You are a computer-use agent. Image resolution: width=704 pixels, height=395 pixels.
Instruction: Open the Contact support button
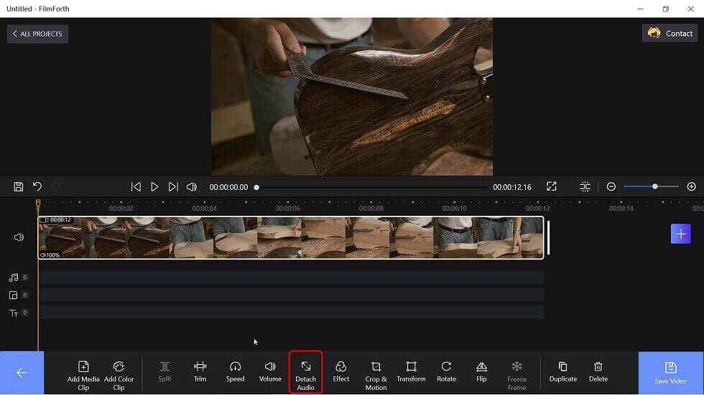(x=670, y=34)
